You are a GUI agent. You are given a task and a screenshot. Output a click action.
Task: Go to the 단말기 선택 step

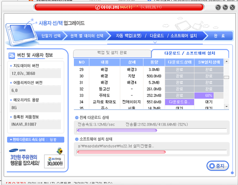tap(51, 36)
